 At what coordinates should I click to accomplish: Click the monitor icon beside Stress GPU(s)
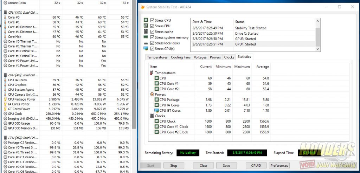coord(146,49)
